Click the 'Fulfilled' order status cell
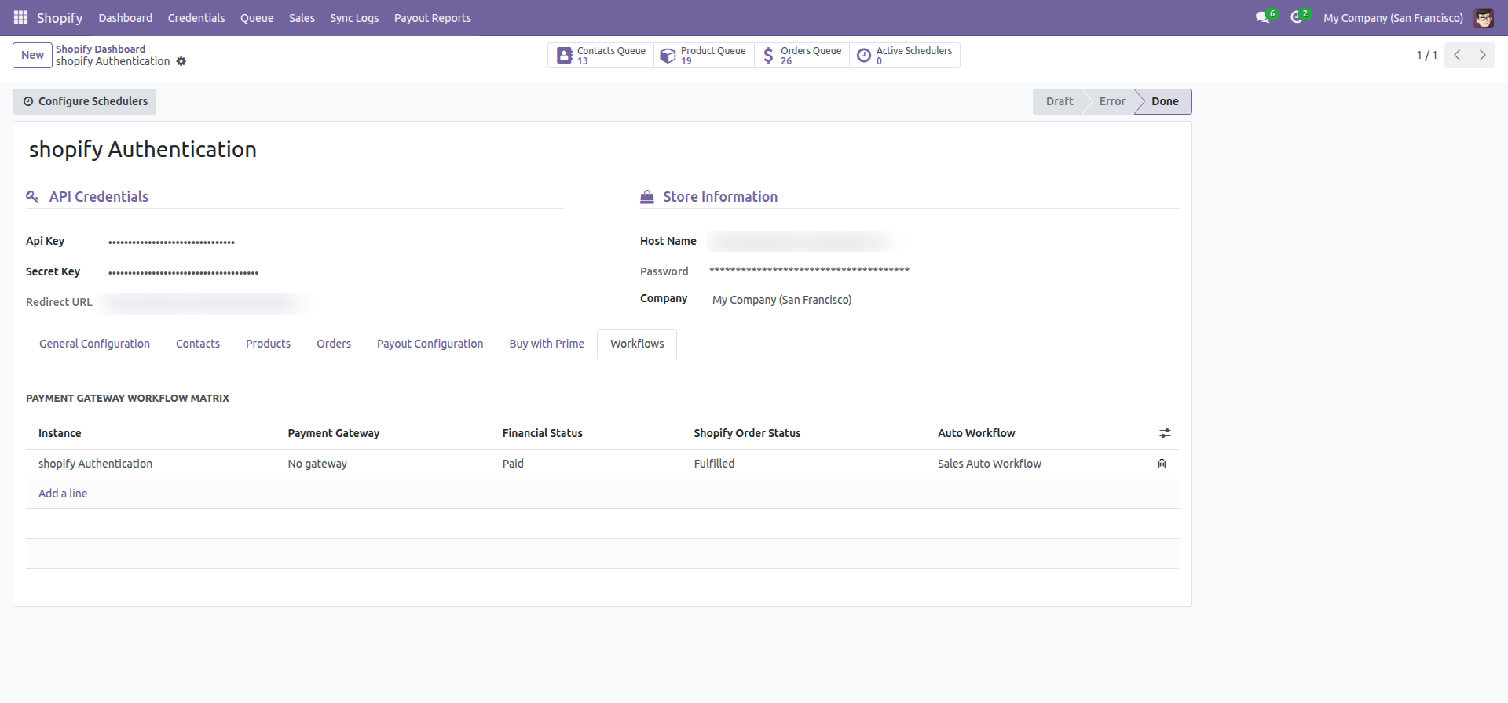Image resolution: width=1508 pixels, height=703 pixels. [x=809, y=464]
